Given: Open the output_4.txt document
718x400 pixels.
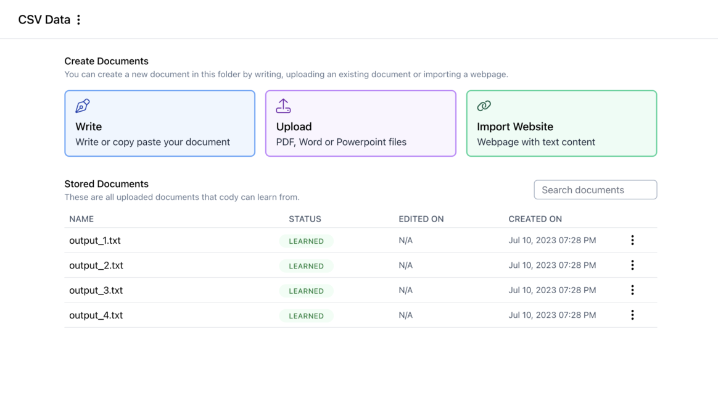Looking at the screenshot, I should [x=96, y=315].
